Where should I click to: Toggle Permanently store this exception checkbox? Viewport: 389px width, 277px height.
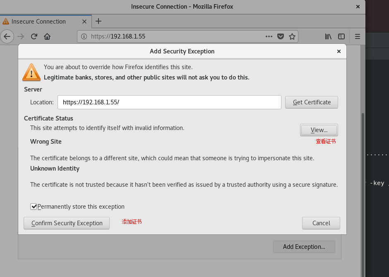[34, 207]
